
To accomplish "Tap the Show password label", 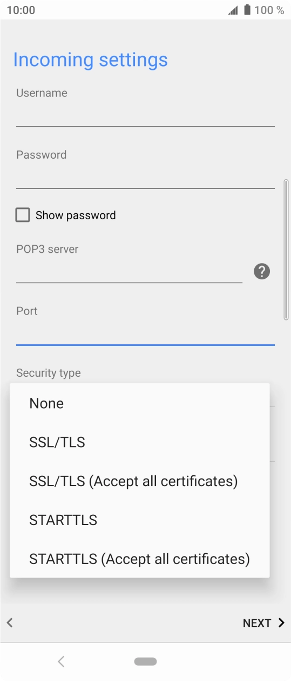I will click(76, 215).
